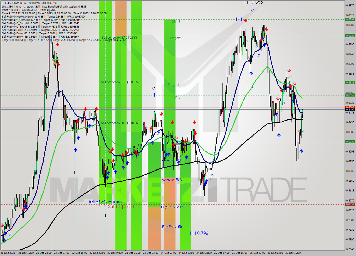Click the 'Sell correction 61.8 | 0.8625' label

[x=119, y=82]
